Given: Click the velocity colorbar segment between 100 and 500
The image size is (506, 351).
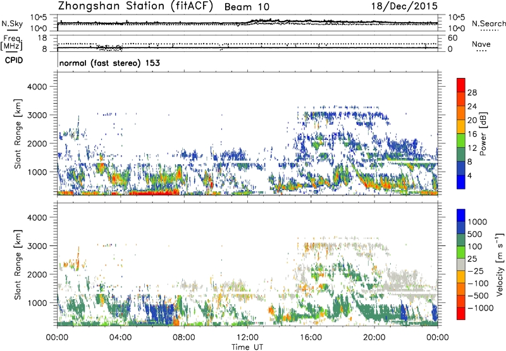Looking at the screenshot, I should click(x=461, y=240).
